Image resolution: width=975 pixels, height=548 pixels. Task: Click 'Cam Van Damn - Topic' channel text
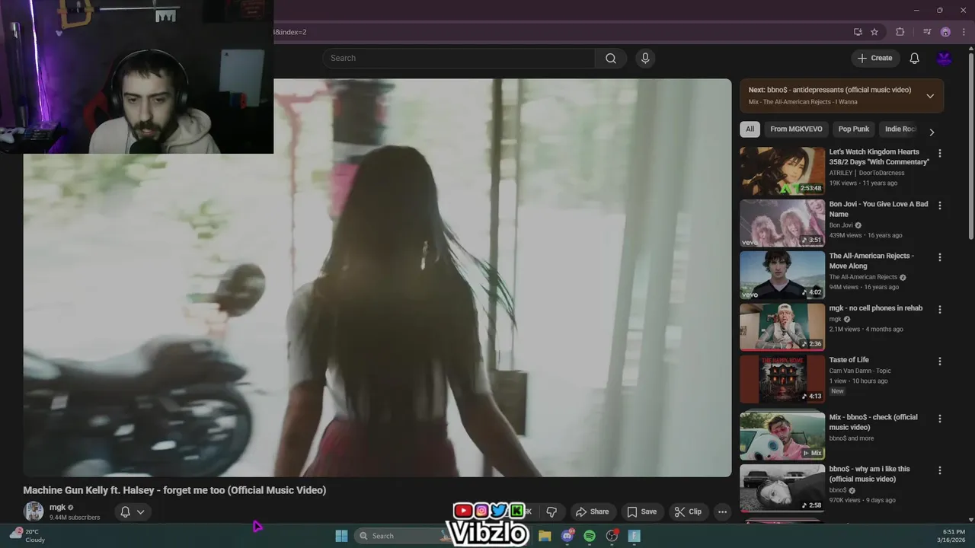tap(860, 371)
